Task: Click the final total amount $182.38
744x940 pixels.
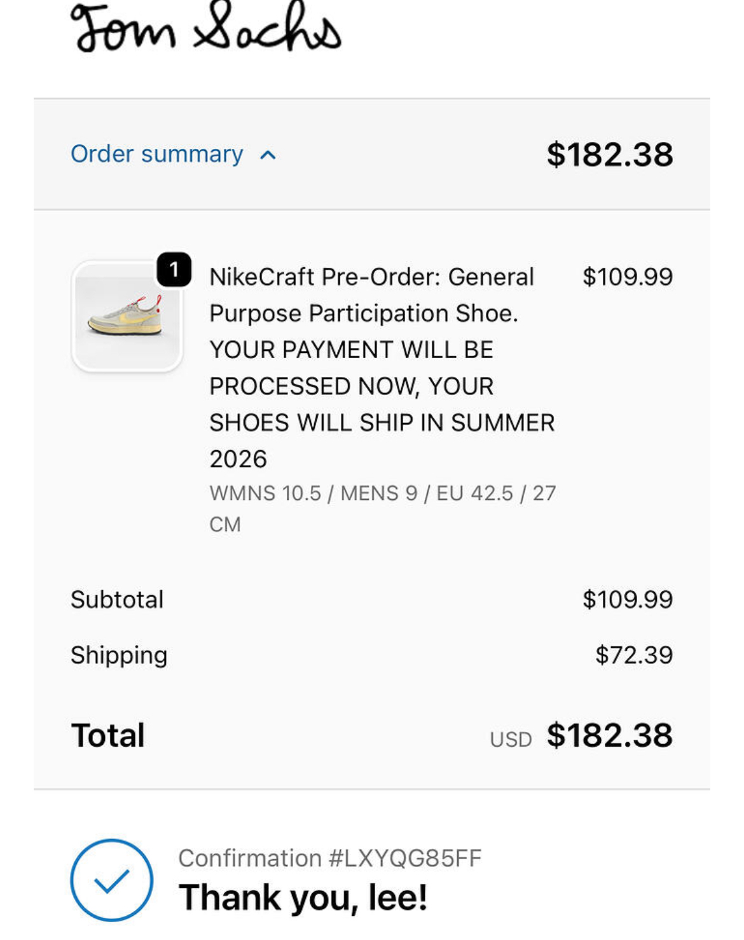Action: (x=609, y=735)
